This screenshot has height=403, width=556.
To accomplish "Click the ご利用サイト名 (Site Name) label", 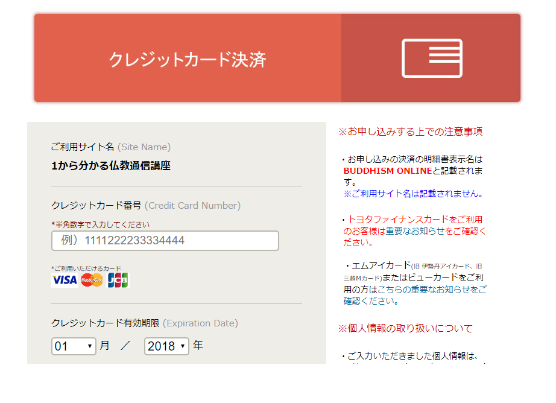I will 111,147.
